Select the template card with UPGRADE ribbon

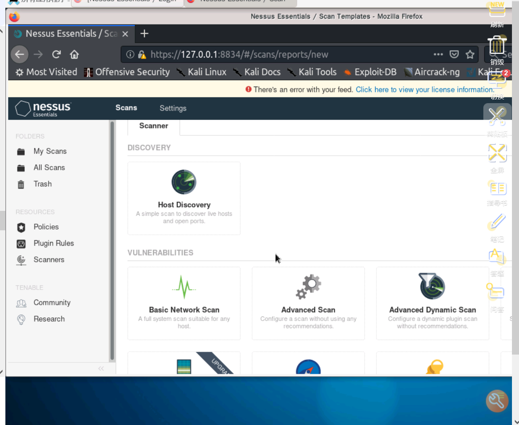click(184, 363)
